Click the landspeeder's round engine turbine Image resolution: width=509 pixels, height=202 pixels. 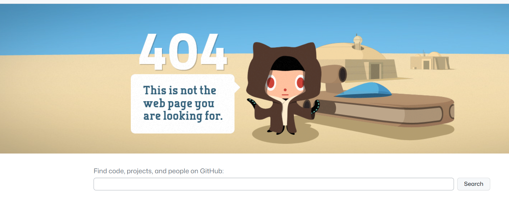pyautogui.click(x=334, y=74)
